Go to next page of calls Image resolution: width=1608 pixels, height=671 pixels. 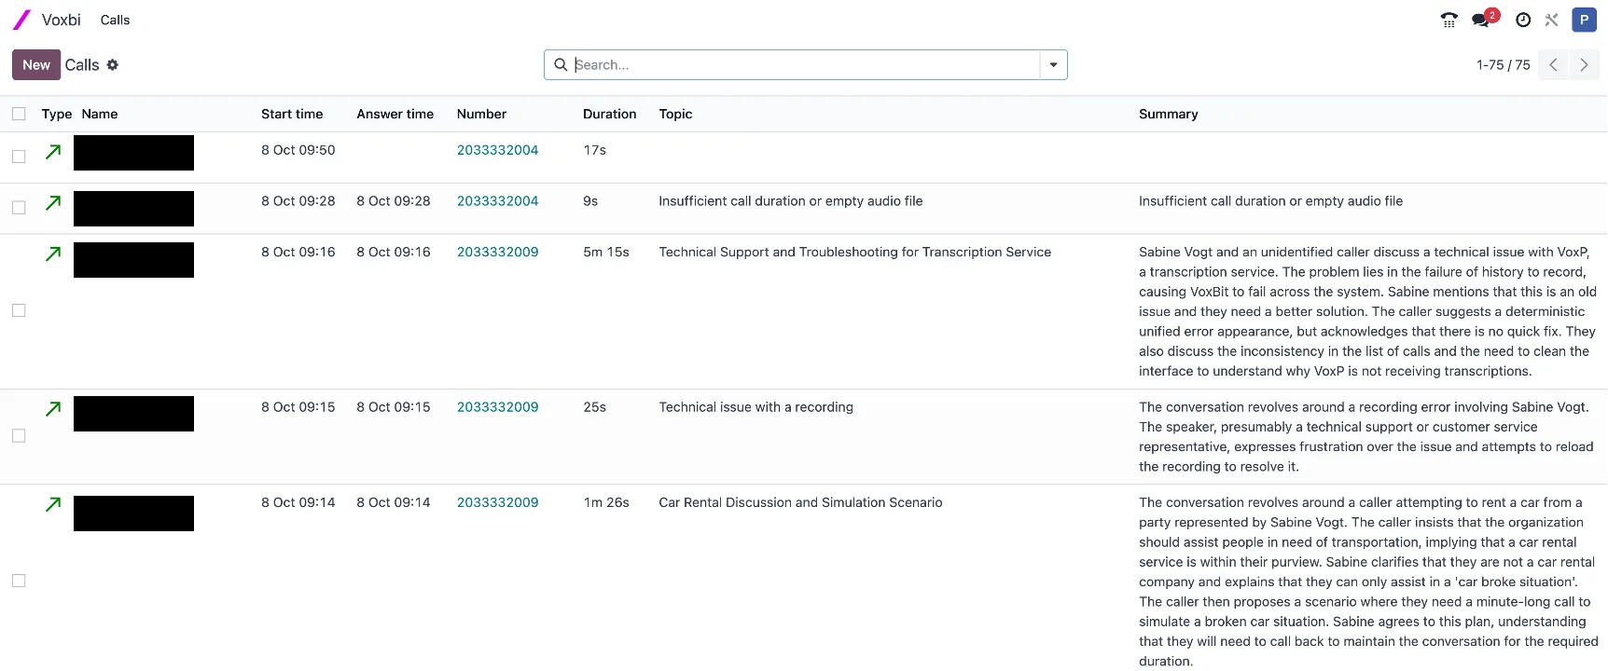coord(1584,65)
